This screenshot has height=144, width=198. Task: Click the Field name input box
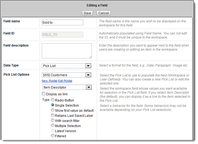(x=62, y=22)
